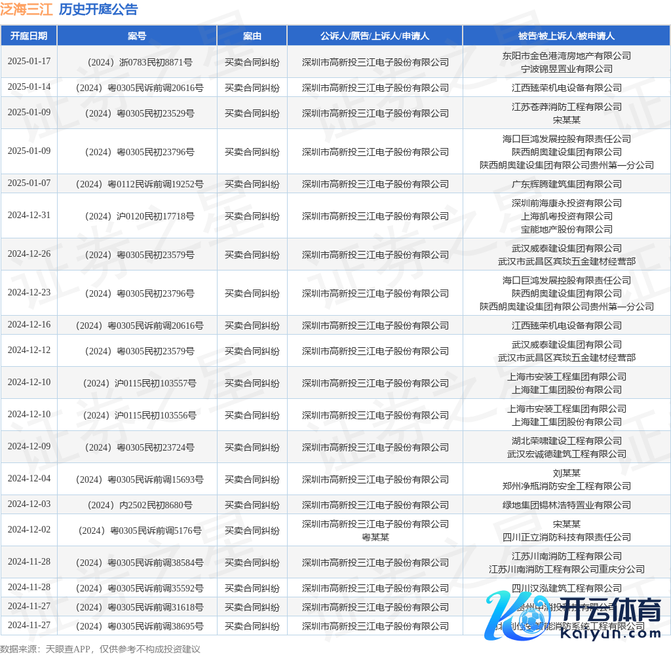Select the 开庭日期 column header
This screenshot has height=655, width=671.
coord(29,36)
